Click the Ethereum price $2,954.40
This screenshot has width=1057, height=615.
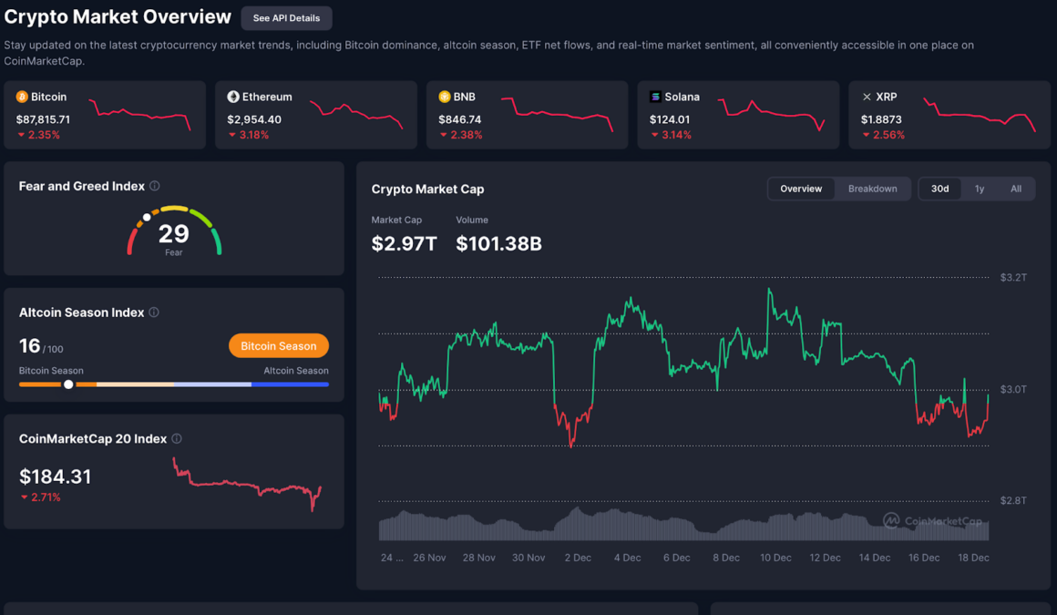[254, 119]
